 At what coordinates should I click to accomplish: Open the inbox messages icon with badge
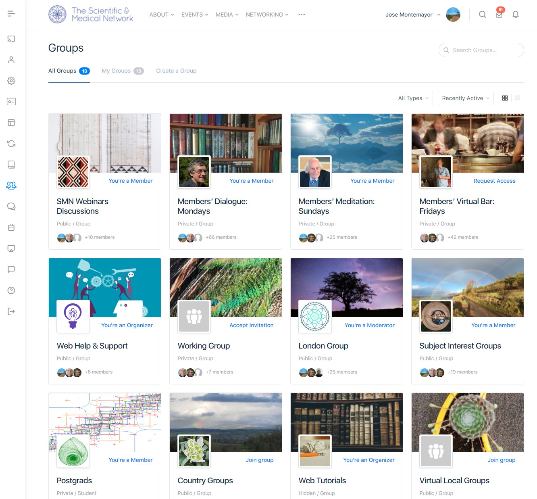pos(499,15)
